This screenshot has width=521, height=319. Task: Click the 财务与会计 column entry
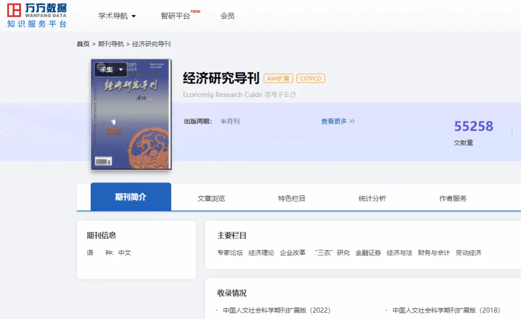tap(434, 253)
